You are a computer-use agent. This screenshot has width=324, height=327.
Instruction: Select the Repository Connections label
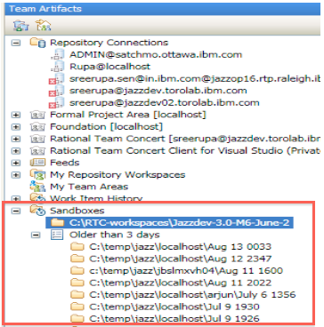[x=109, y=43]
